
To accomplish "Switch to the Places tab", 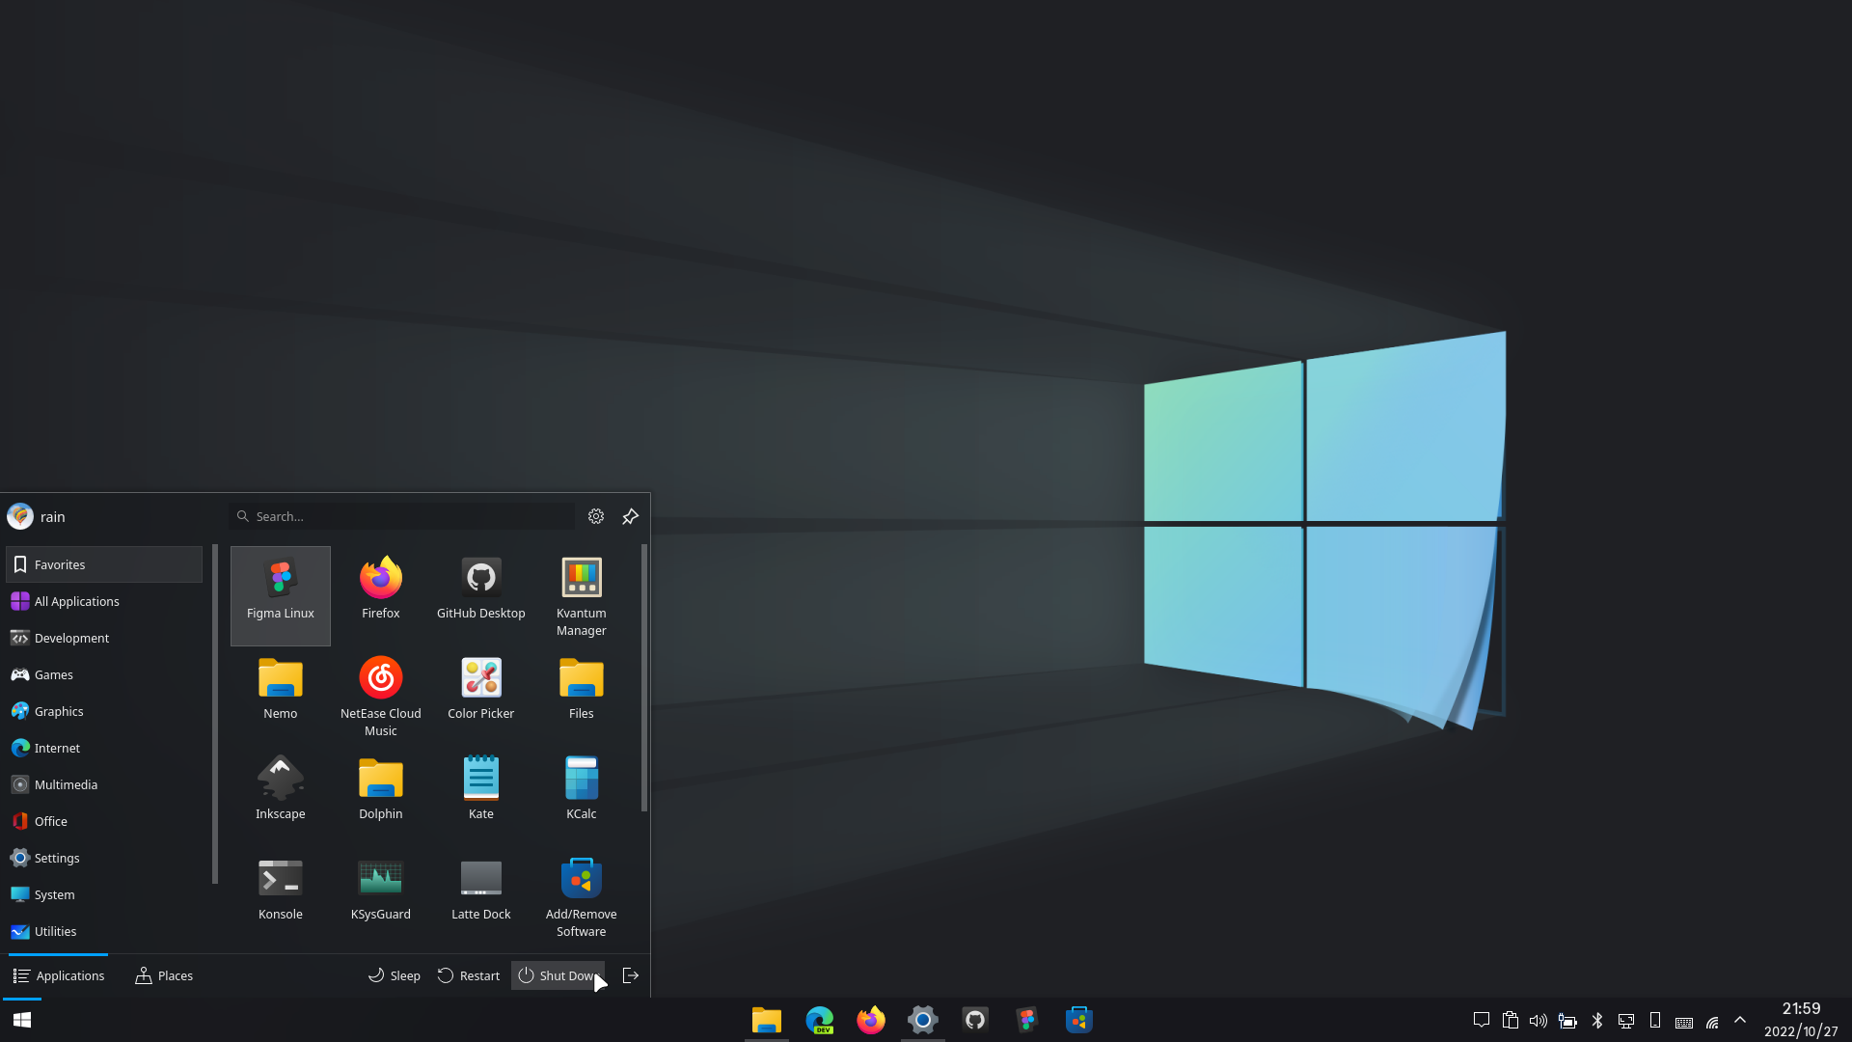I will (164, 975).
